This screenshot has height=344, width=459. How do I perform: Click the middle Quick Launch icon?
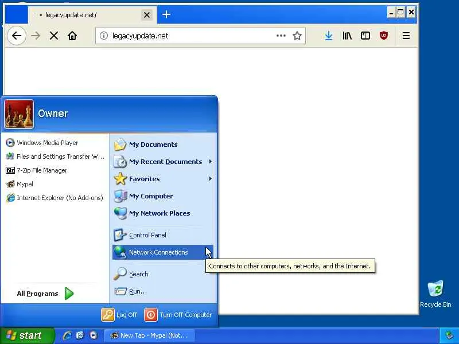coord(80,335)
